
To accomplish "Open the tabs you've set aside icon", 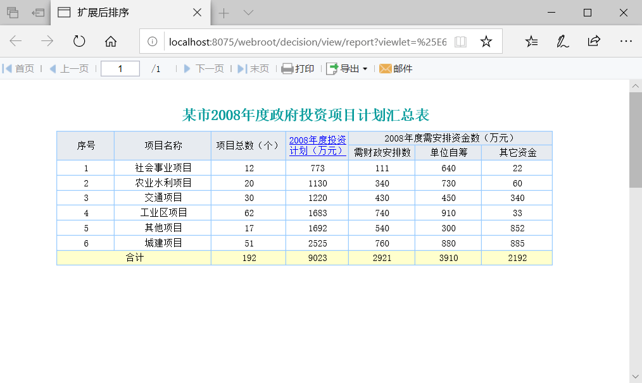I will coord(13,13).
